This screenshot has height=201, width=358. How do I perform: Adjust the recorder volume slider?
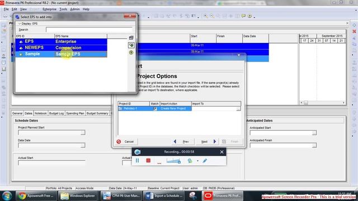point(173,161)
